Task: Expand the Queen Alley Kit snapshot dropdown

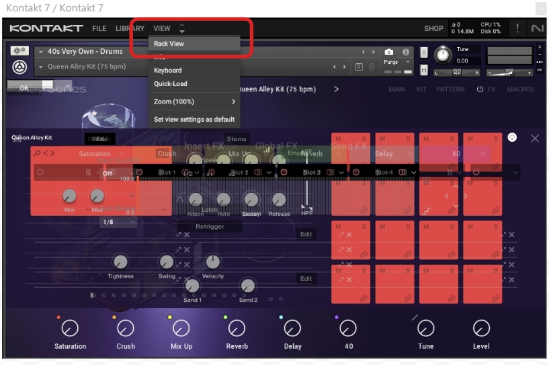Action: point(41,67)
